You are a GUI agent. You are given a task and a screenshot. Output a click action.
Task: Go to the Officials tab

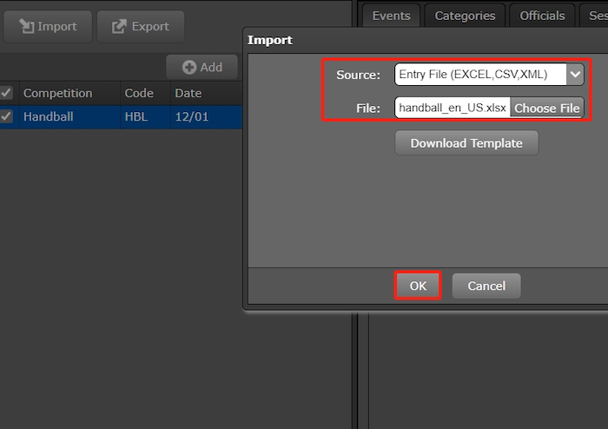542,15
